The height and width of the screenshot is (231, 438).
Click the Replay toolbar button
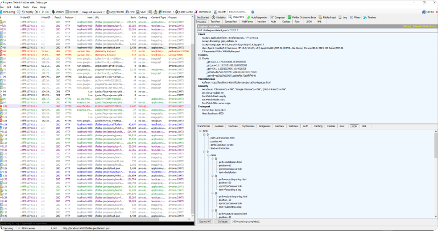pyautogui.click(x=26, y=10)
